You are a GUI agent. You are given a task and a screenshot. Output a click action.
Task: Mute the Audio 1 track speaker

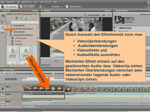(2, 96)
